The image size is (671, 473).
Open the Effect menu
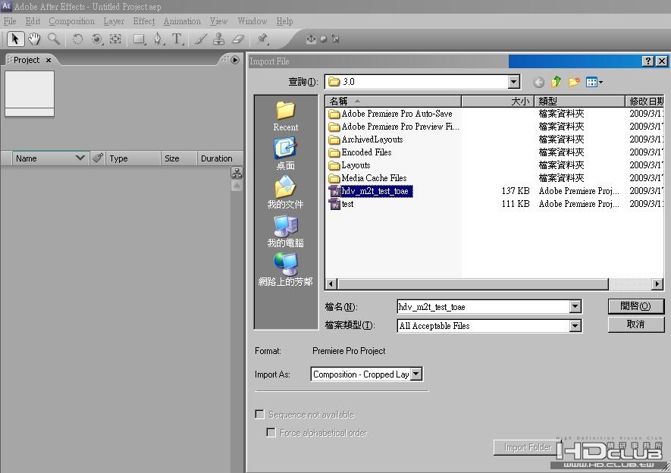click(144, 21)
